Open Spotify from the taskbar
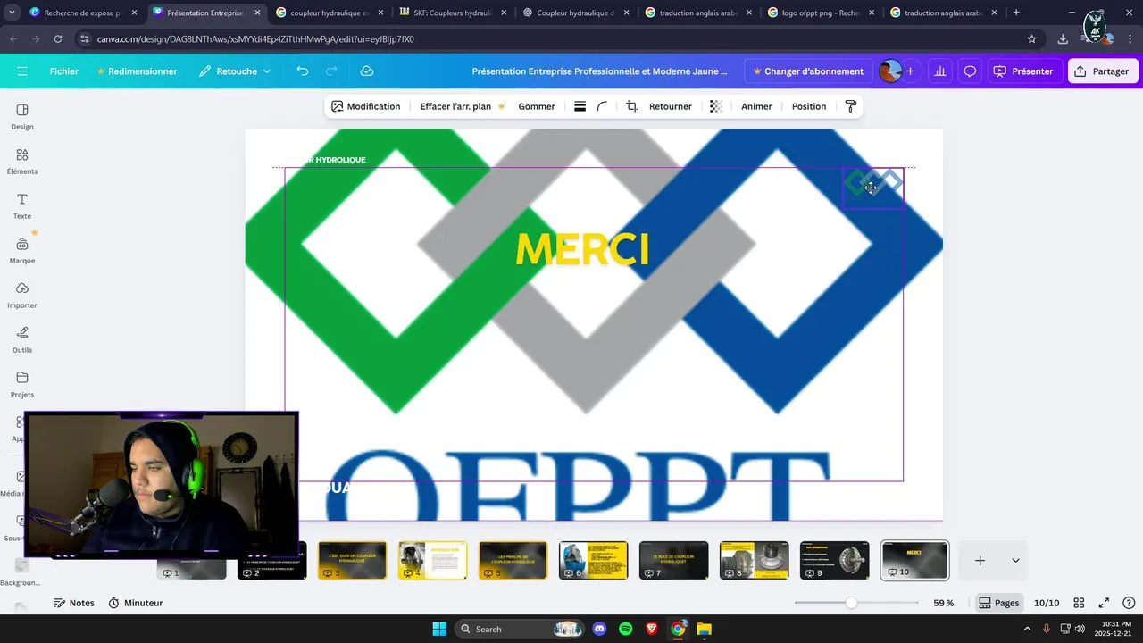This screenshot has width=1143, height=643. tap(626, 629)
